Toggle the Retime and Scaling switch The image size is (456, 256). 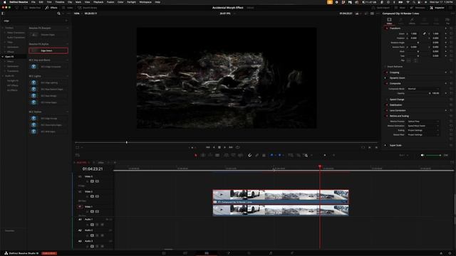(386, 116)
